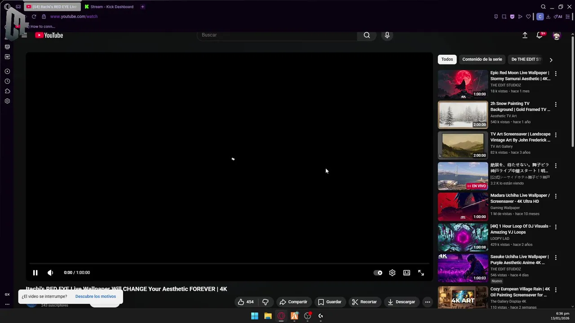Open the sidebar player icon

pyautogui.click(x=7, y=71)
